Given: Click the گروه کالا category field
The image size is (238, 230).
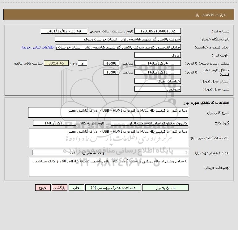Looking at the screenshot, I should (150, 123).
